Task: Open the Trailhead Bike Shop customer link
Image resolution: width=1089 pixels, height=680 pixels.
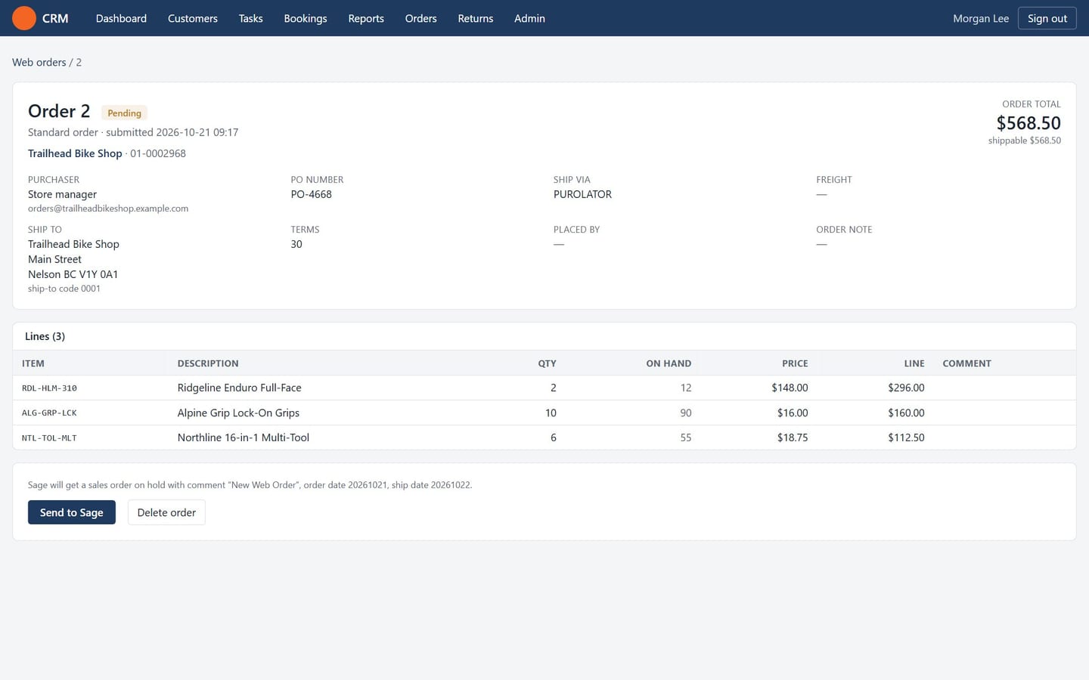Action: pyautogui.click(x=75, y=153)
